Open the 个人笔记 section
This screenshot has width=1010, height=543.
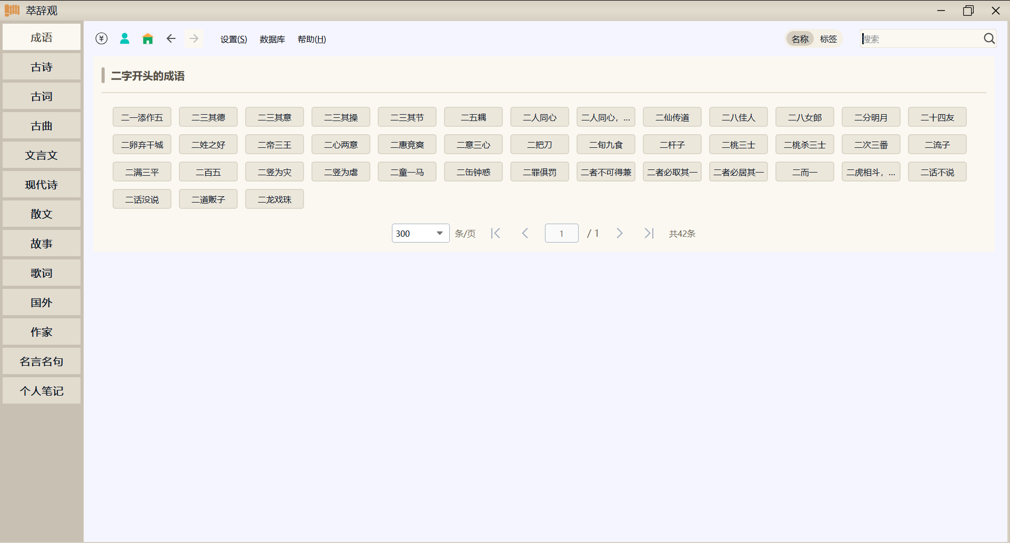click(x=42, y=391)
